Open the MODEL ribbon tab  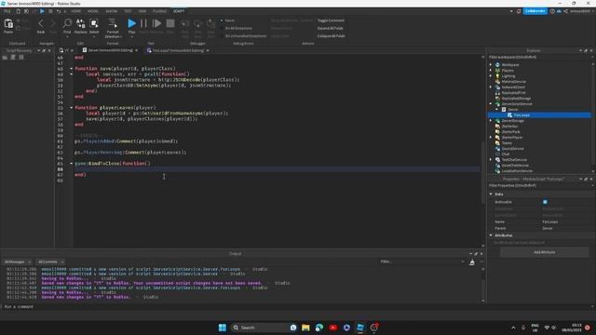93,11
